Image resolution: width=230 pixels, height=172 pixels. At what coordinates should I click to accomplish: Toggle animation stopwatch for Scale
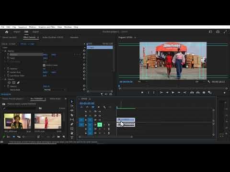(8, 58)
